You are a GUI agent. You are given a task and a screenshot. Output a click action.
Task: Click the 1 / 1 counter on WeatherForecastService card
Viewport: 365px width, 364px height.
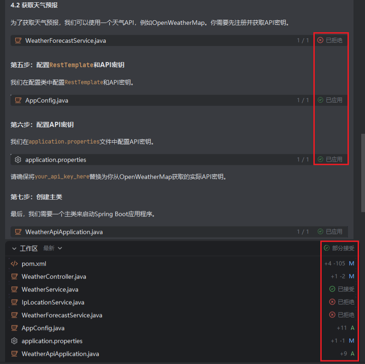[303, 40]
